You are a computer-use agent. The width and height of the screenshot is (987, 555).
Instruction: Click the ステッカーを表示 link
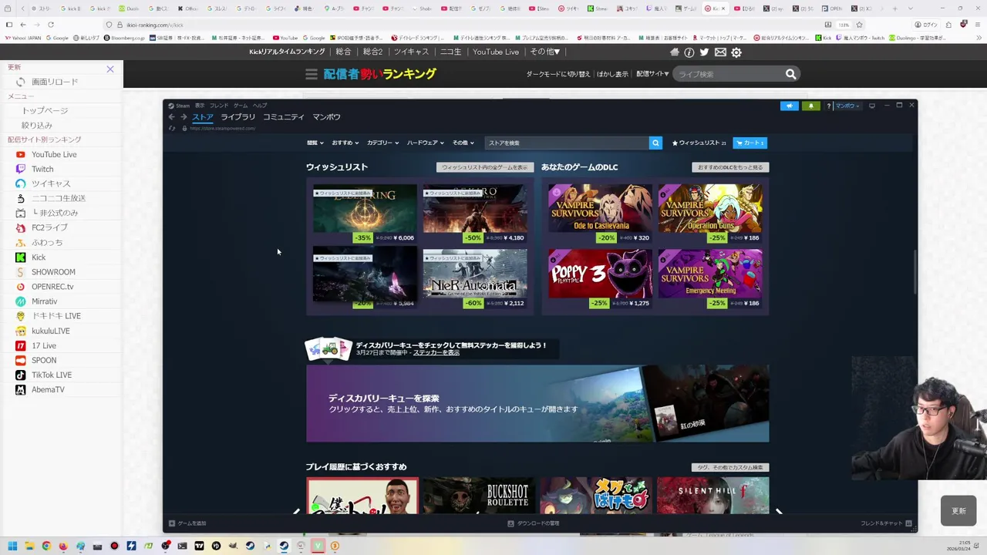(436, 352)
